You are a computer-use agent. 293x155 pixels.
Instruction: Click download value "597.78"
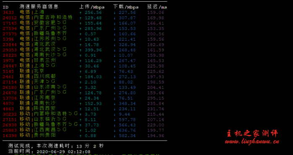coord(127,120)
